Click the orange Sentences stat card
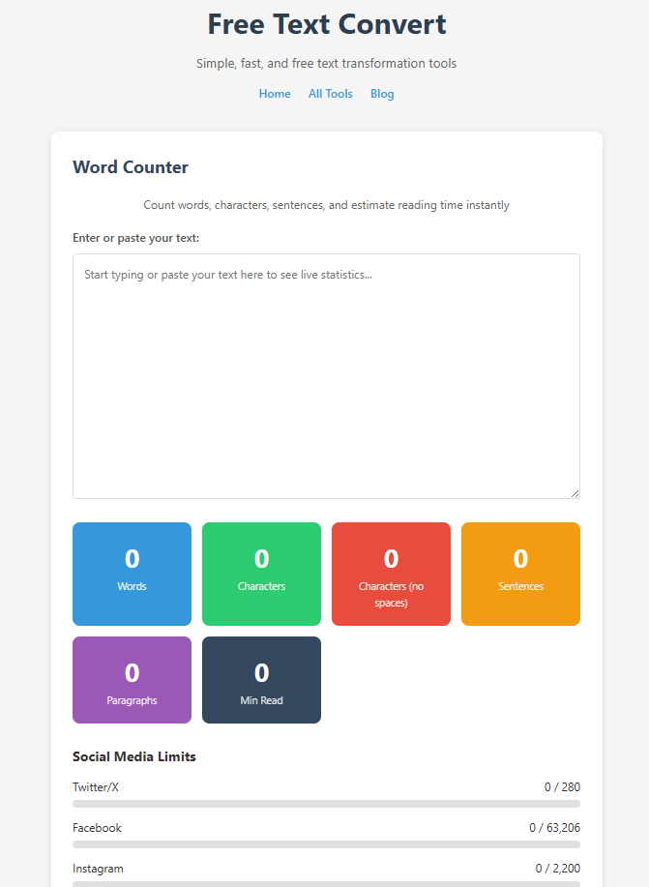Screen dimensions: 649x887 pyautogui.click(x=520, y=574)
